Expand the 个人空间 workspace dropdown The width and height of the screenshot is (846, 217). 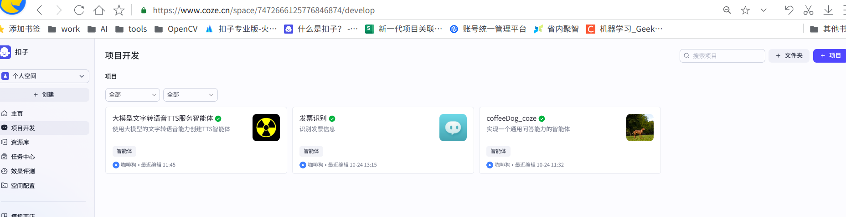coord(44,76)
